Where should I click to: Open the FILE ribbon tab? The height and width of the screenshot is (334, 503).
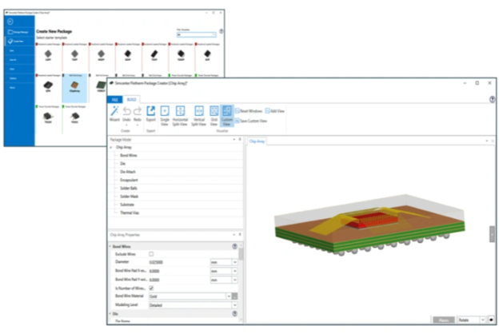tap(115, 98)
